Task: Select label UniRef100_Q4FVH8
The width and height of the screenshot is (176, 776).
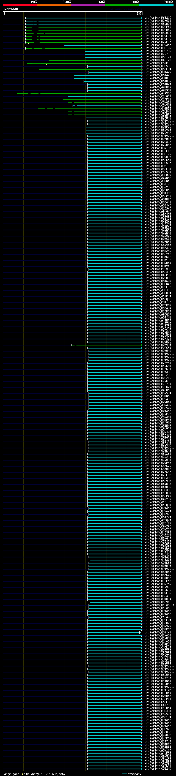Action: pyautogui.click(x=158, y=224)
